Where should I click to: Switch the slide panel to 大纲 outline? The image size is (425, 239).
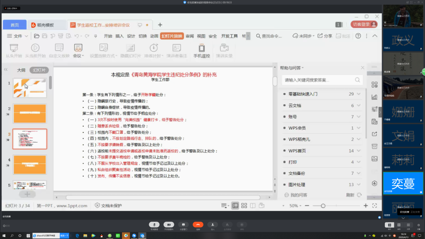point(21,70)
